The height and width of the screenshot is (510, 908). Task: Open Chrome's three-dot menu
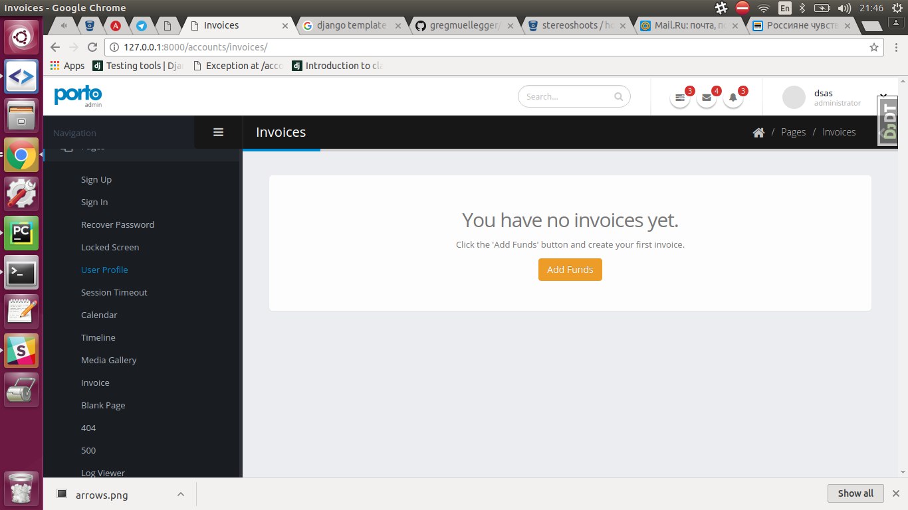tap(895, 47)
